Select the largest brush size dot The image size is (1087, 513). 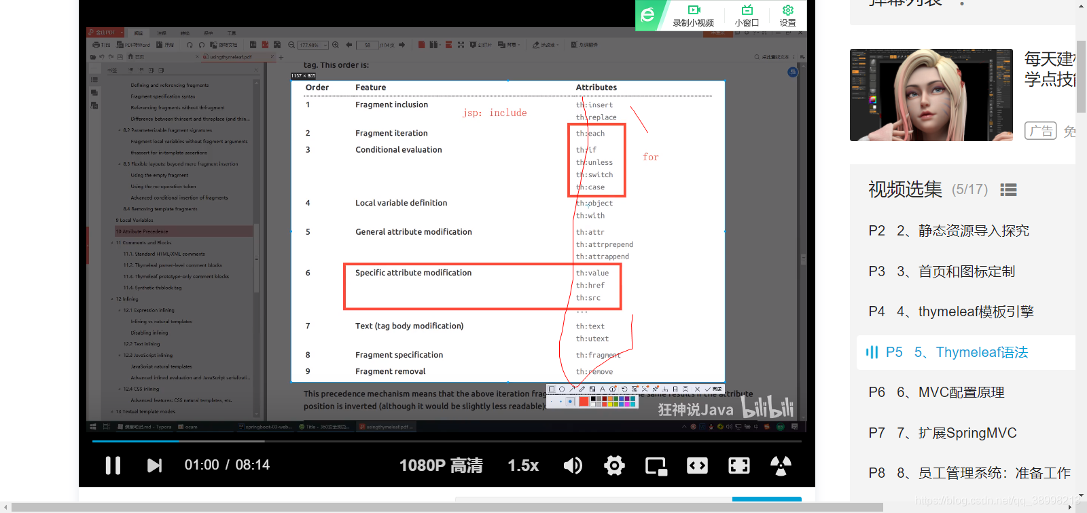tap(571, 402)
